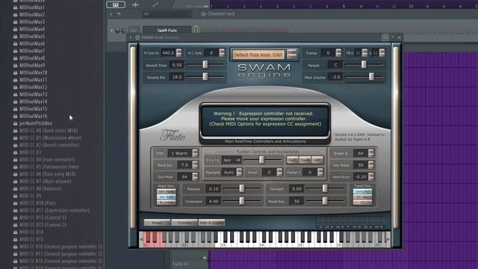Click the MIDIvalMax10 controller icon in browser
This screenshot has width=478, height=269.
click(16, 72)
